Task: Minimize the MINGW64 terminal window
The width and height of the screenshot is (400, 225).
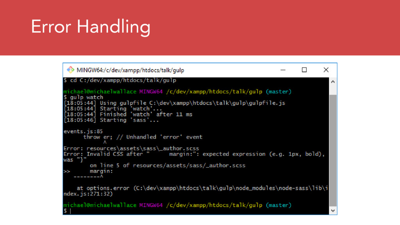Action: point(283,70)
